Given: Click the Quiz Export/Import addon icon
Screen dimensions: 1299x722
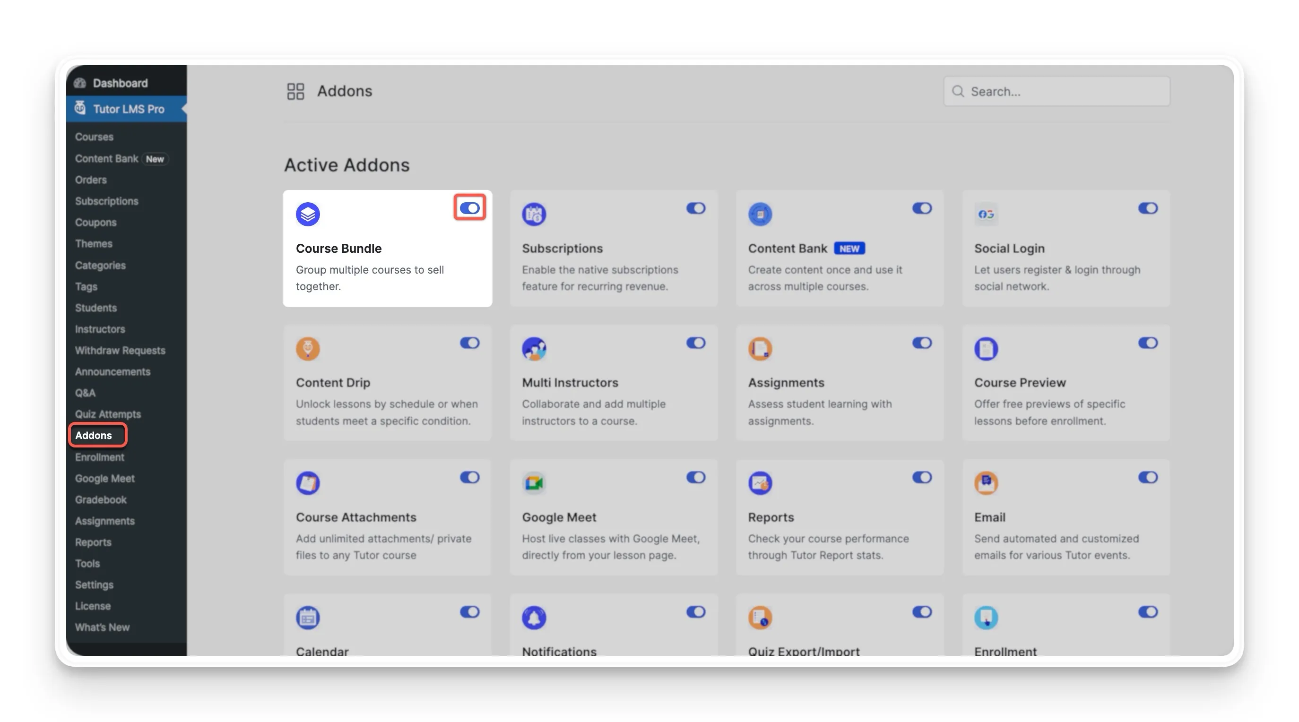Looking at the screenshot, I should pos(760,617).
